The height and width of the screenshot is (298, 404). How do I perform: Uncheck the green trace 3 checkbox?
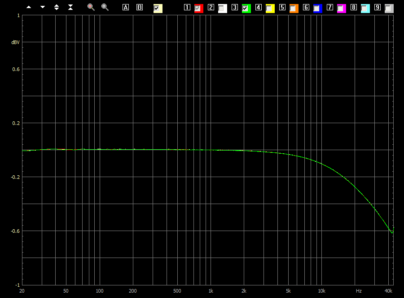coord(245,8)
